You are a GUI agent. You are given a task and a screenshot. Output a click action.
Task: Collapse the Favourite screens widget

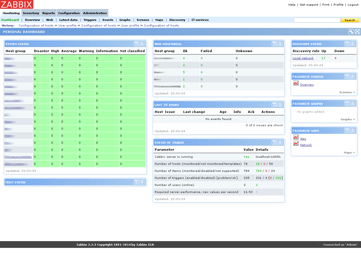click(x=353, y=76)
